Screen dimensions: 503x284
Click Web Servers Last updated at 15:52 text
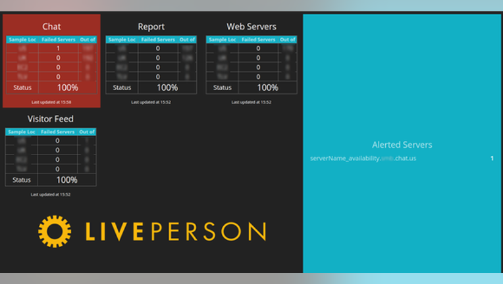click(x=251, y=102)
